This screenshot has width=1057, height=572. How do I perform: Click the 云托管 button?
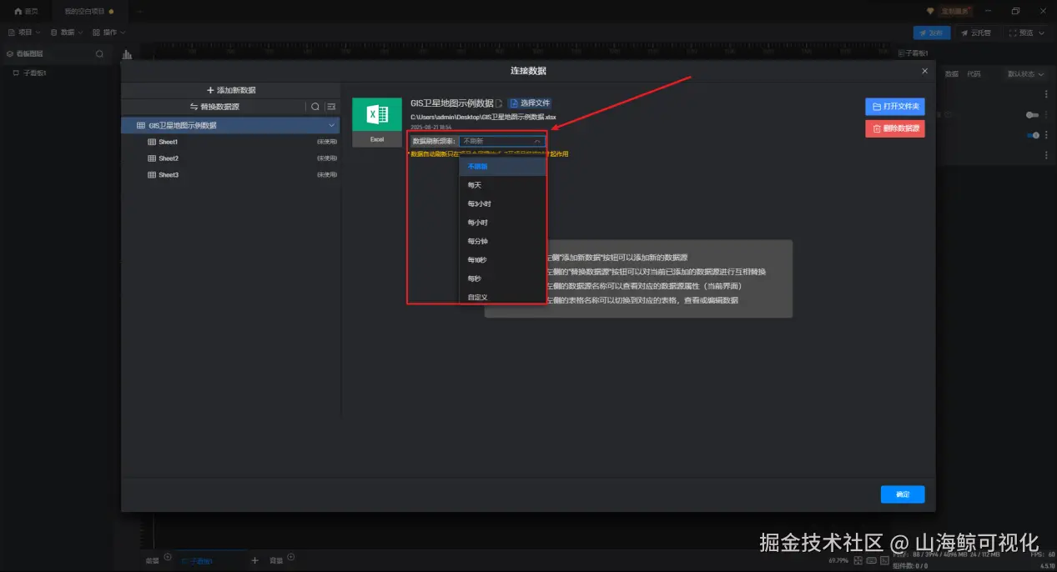(976, 33)
